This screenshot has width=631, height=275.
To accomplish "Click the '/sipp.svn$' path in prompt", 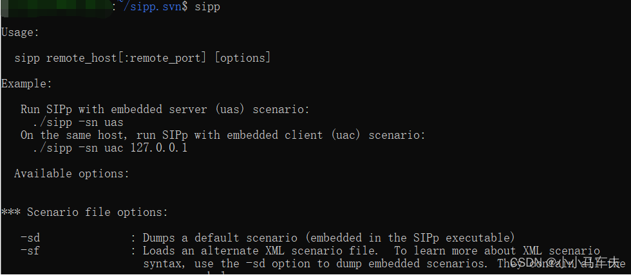I will [x=155, y=7].
